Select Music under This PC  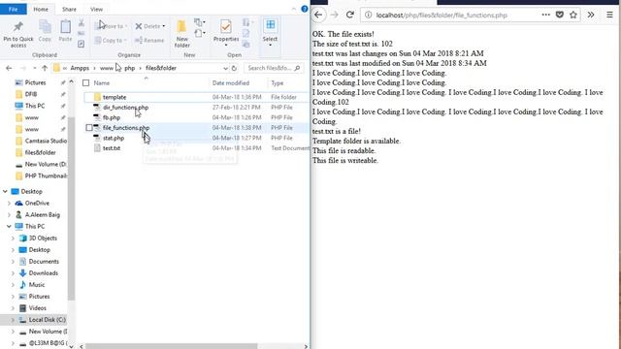pos(37,285)
